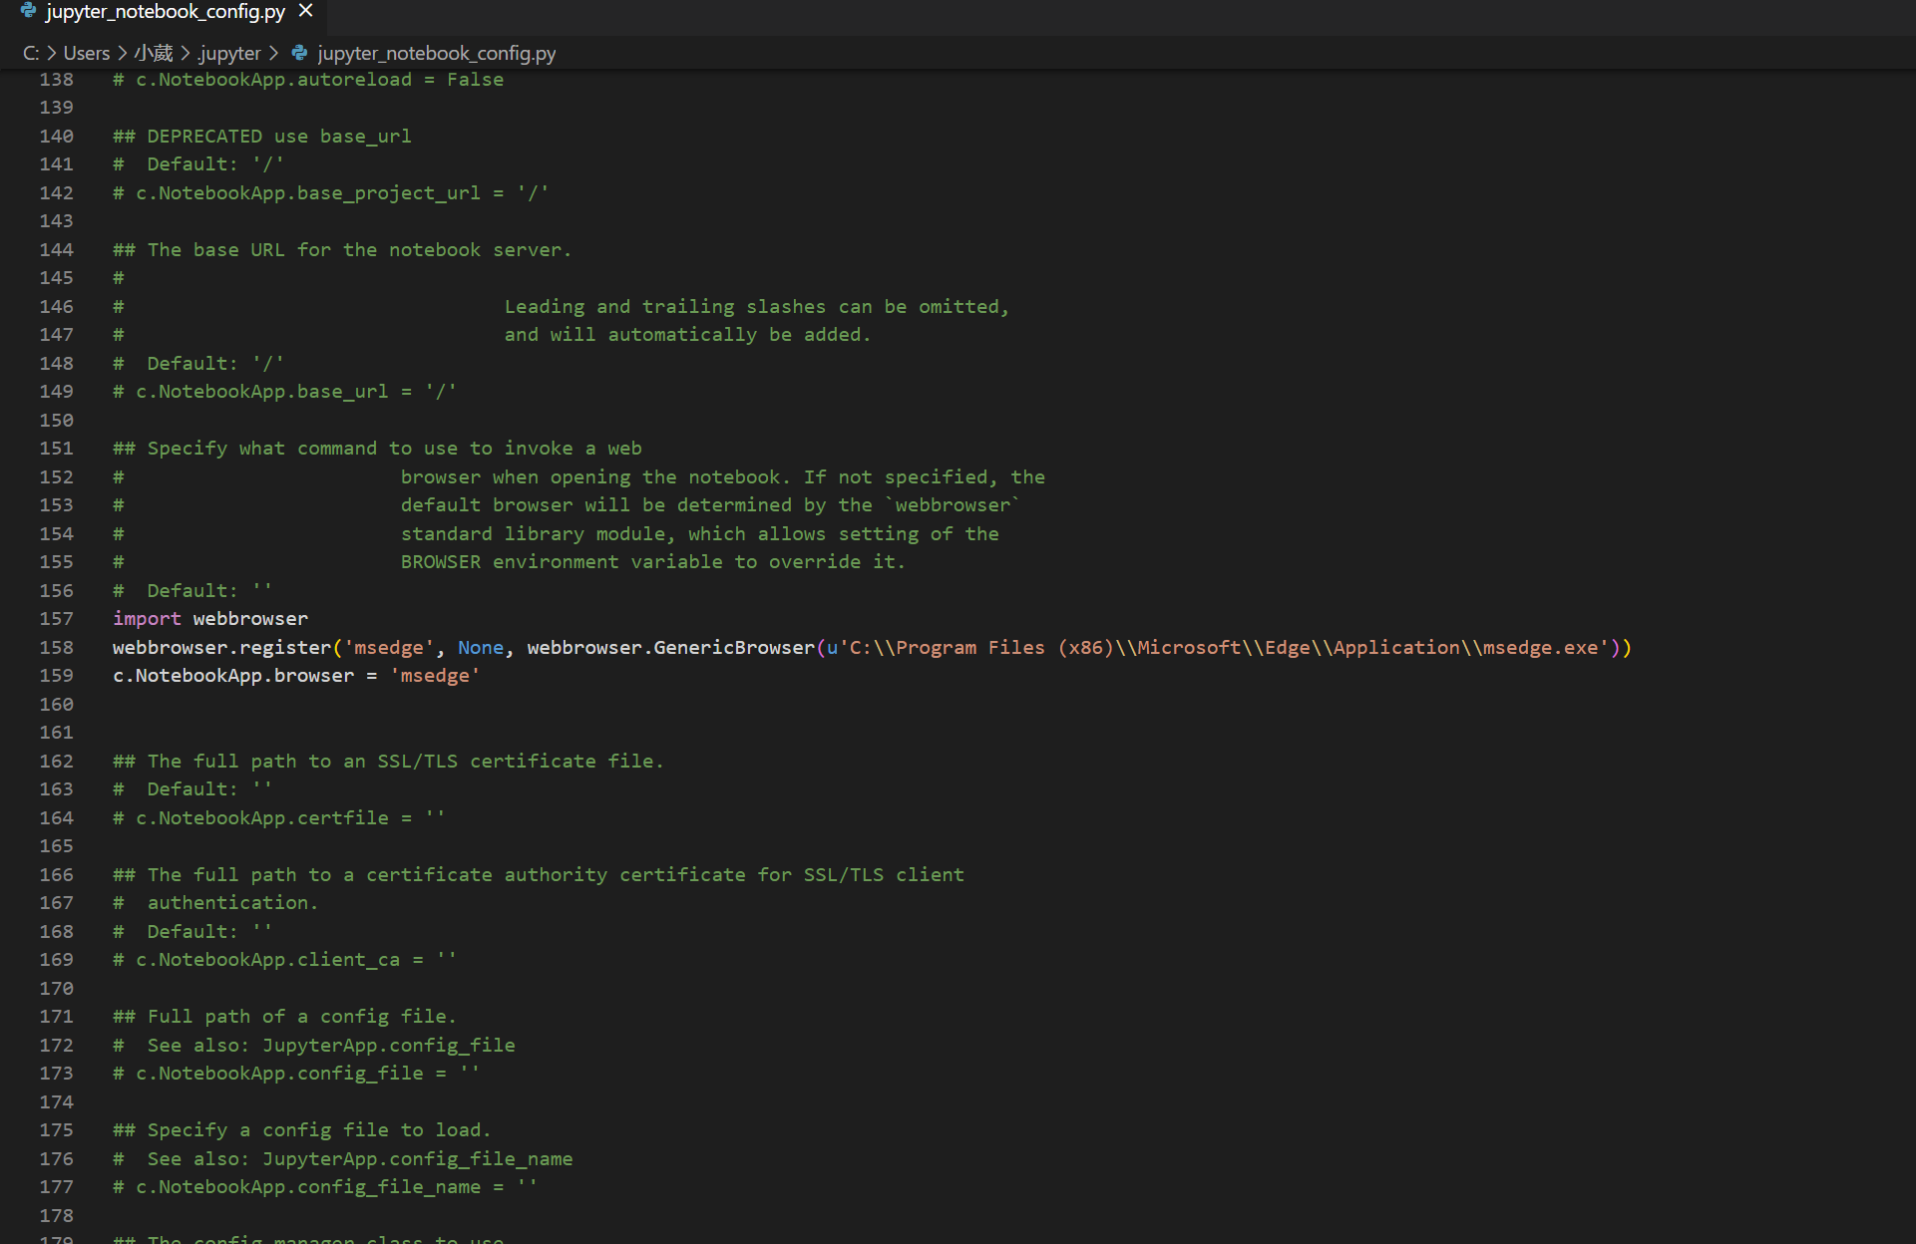Click line number 158 in the gutter
Image resolution: width=1916 pixels, height=1244 pixels.
point(57,648)
